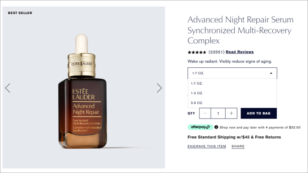
Task: Click the five-star rating icons
Action: click(x=197, y=52)
